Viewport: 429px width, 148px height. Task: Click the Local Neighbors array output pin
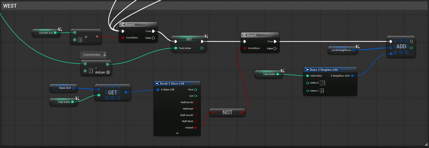coord(354,50)
